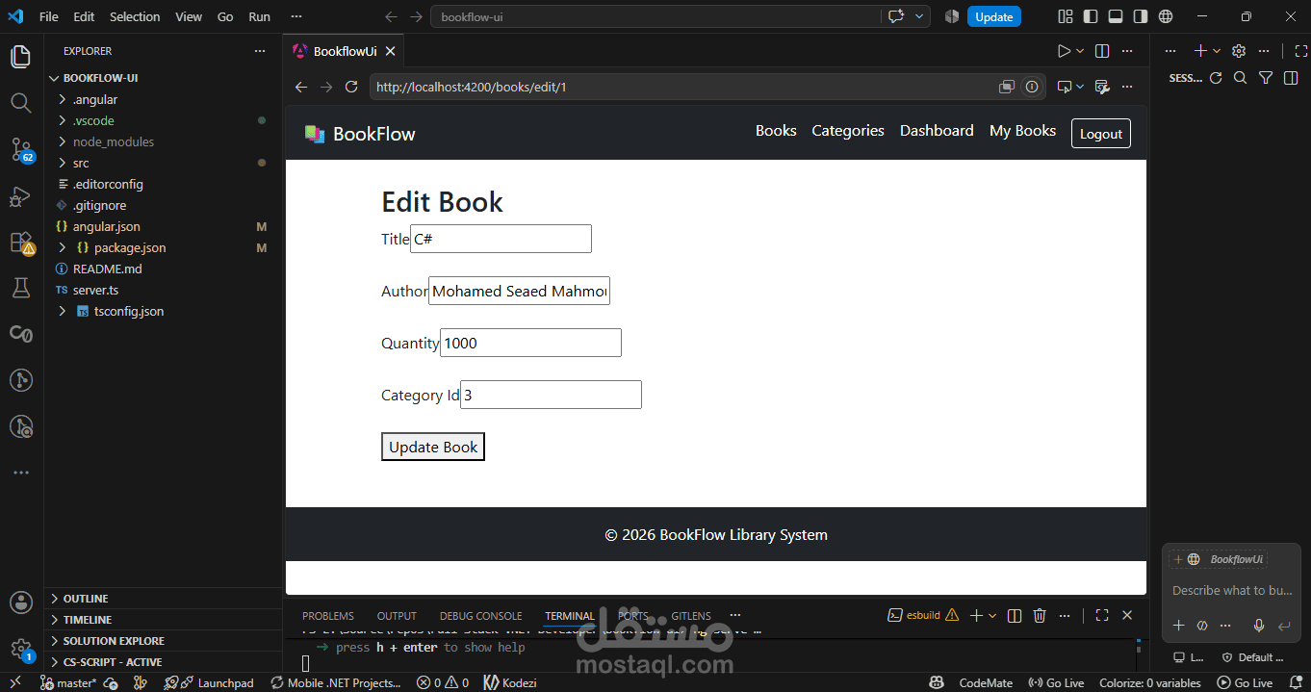This screenshot has height=692, width=1311.
Task: Split the terminal panel
Action: [1014, 615]
